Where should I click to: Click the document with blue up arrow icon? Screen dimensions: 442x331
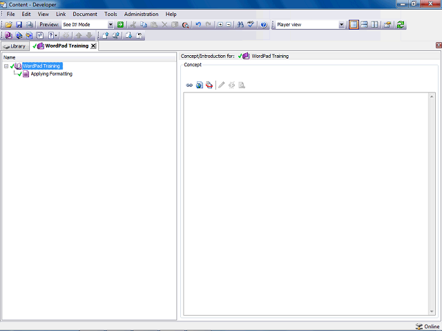106,35
